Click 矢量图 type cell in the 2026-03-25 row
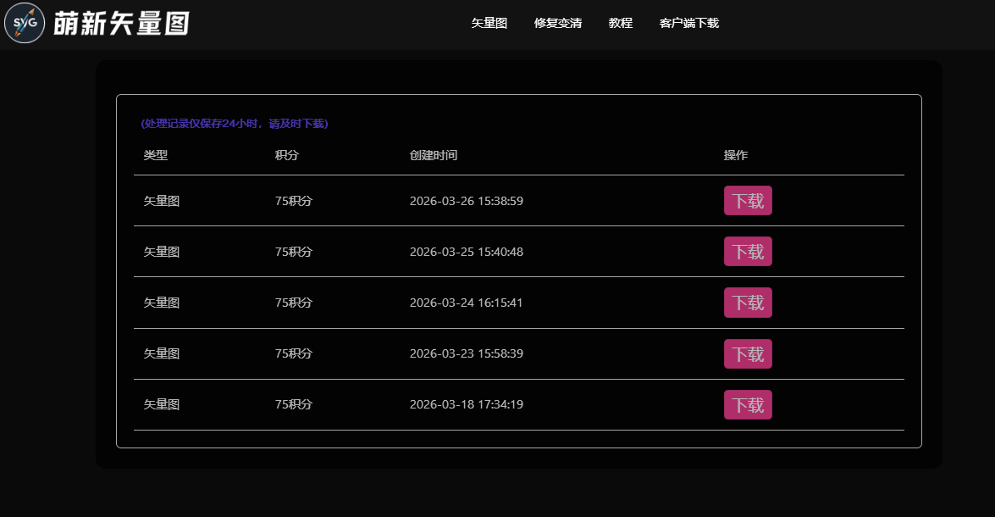The width and height of the screenshot is (995, 517). click(x=161, y=253)
